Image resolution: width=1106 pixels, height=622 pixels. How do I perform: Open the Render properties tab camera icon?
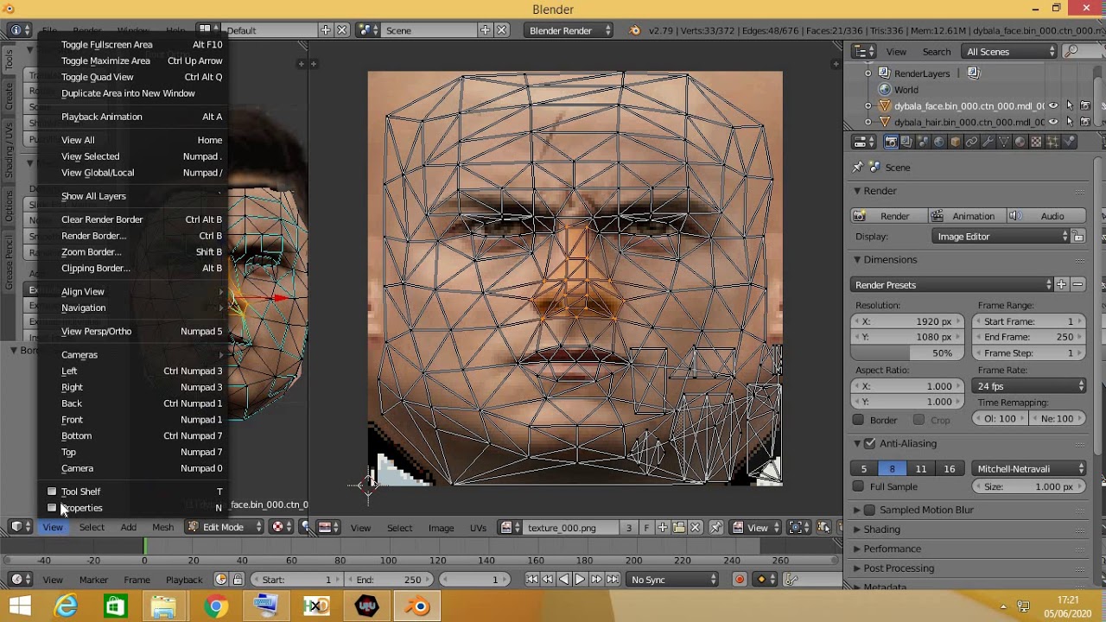(891, 142)
